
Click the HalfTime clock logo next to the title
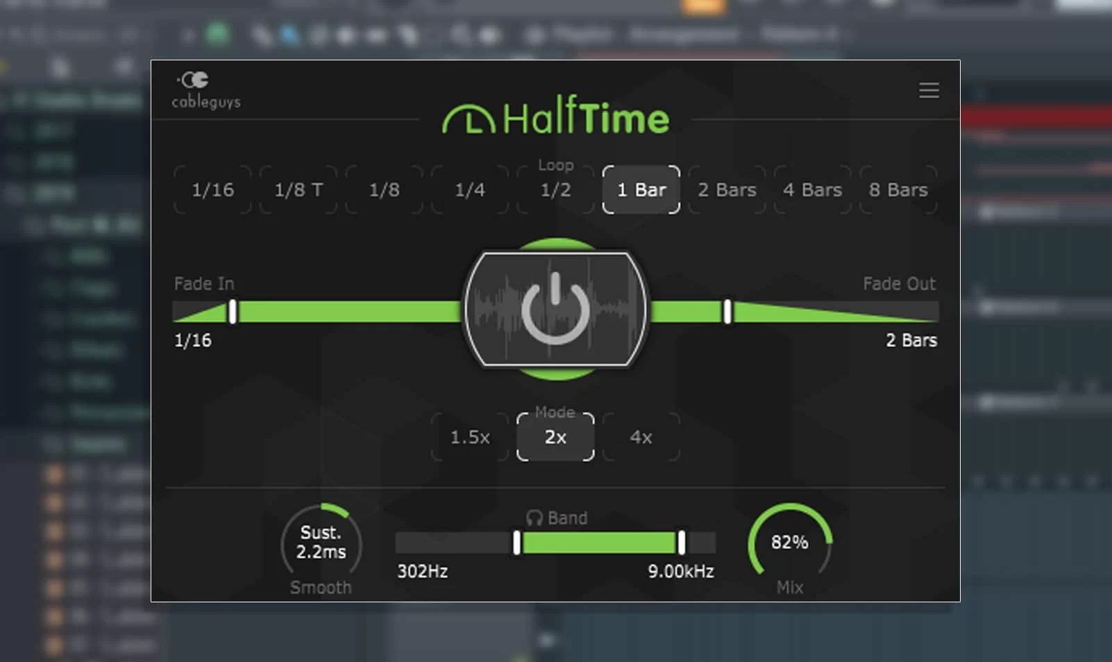[466, 117]
